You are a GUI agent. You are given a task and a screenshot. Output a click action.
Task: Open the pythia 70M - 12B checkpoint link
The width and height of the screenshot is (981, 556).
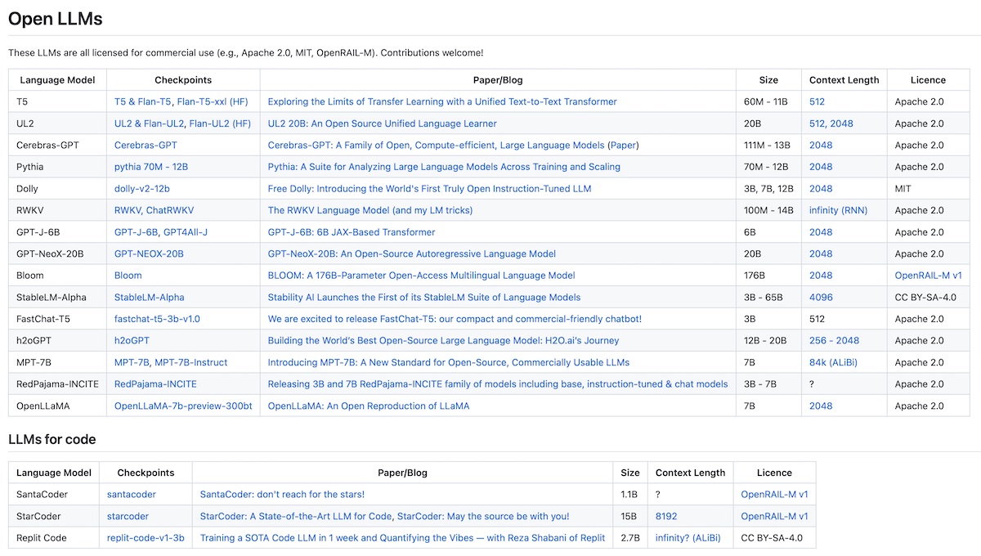click(151, 167)
